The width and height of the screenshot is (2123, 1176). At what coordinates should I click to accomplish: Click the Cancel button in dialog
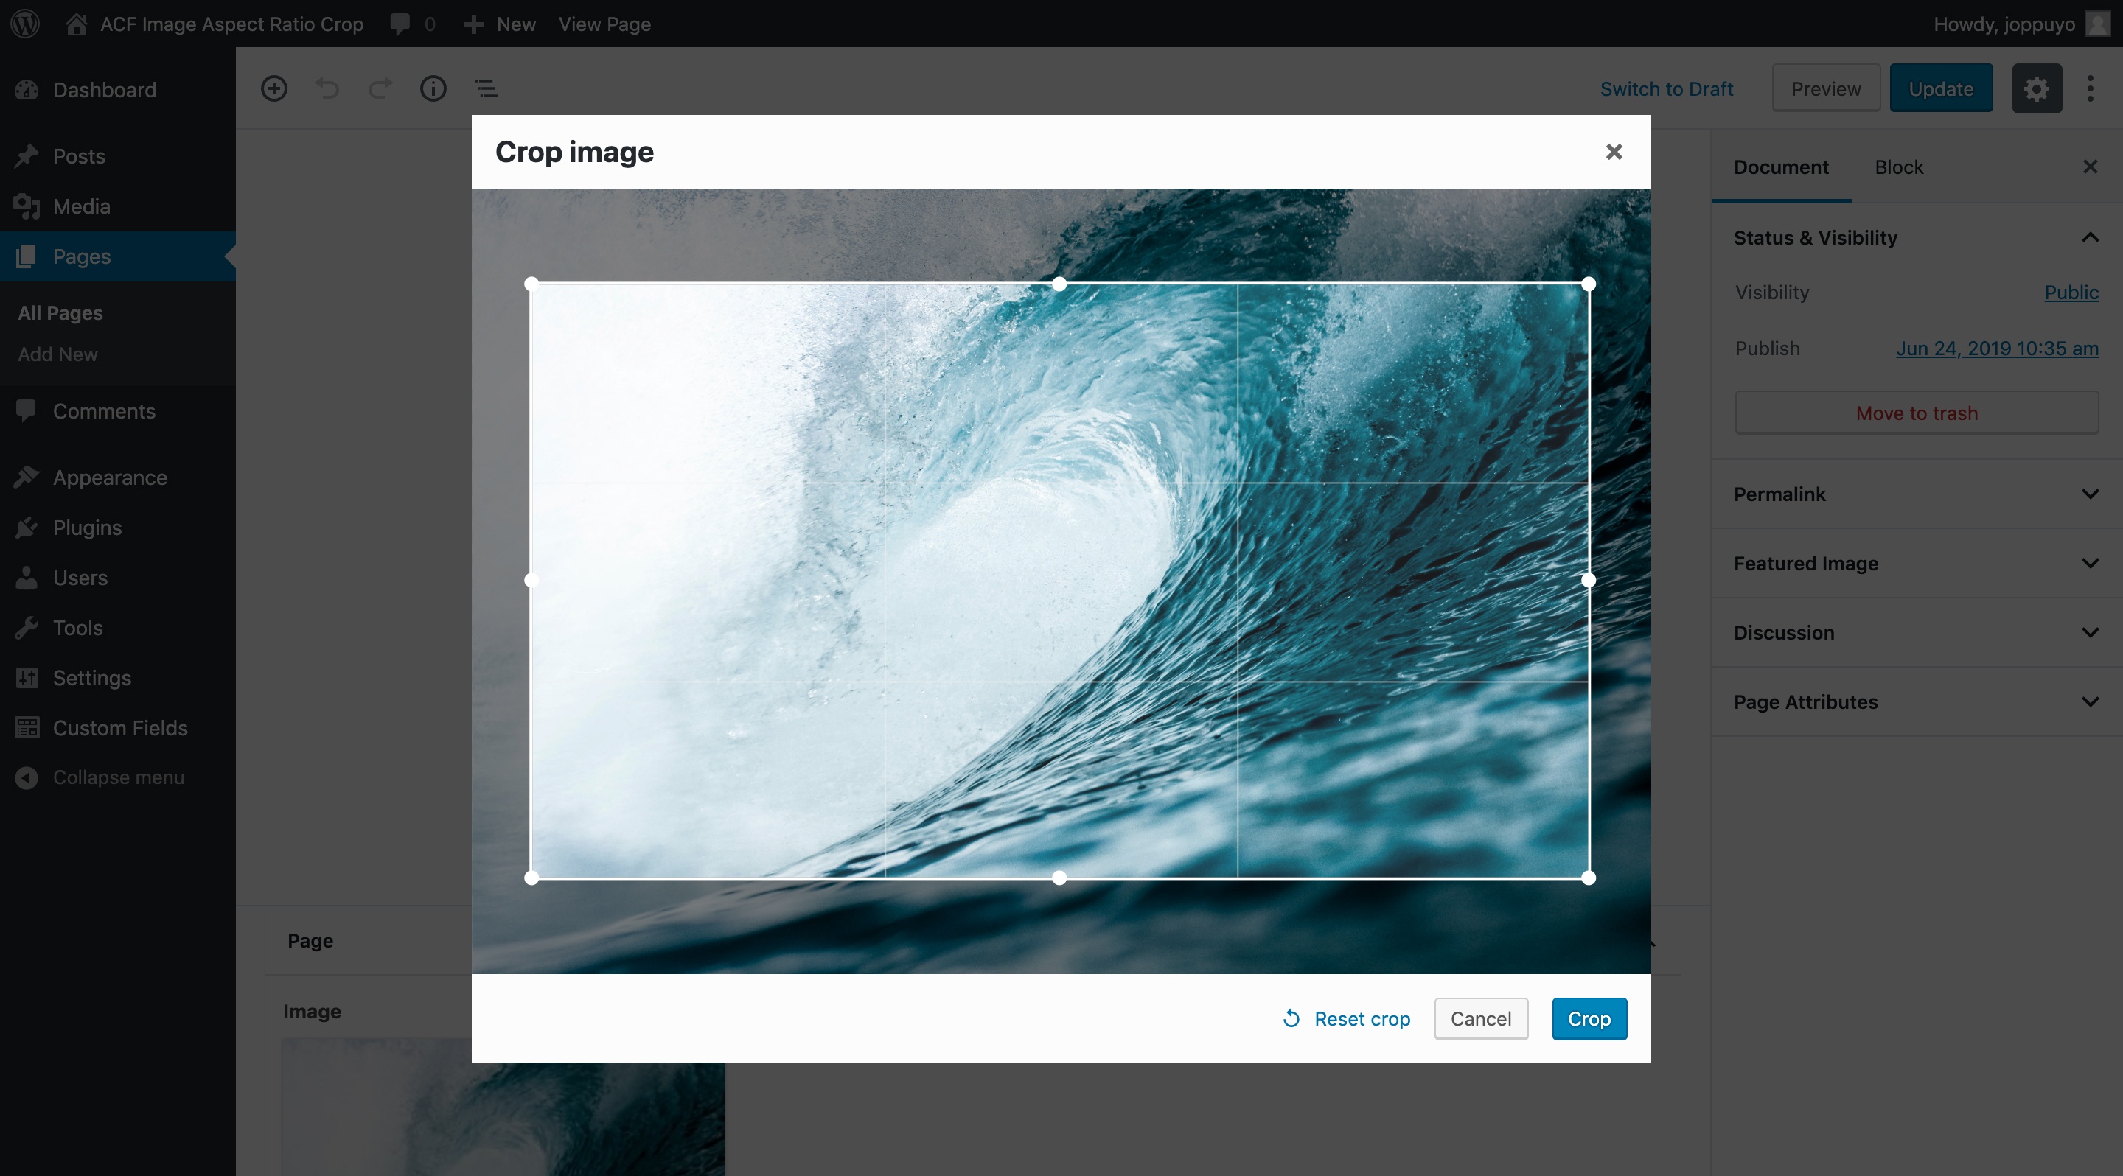[x=1480, y=1017]
